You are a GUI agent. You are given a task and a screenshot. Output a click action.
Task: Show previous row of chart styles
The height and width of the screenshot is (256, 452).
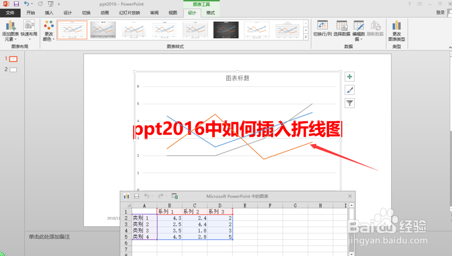tap(306, 23)
